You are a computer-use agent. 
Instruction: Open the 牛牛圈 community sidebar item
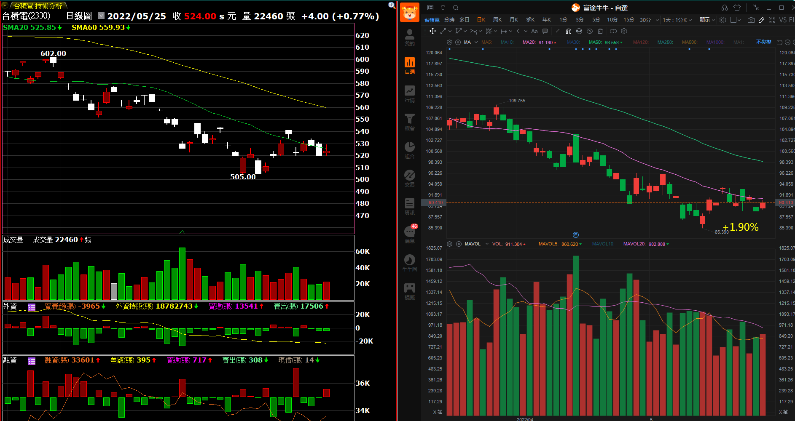409,263
